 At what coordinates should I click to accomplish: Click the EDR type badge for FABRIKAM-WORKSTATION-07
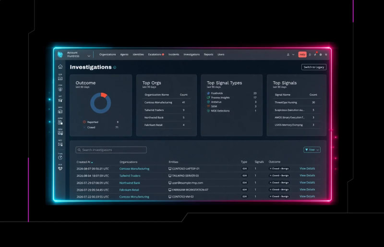pos(245,190)
